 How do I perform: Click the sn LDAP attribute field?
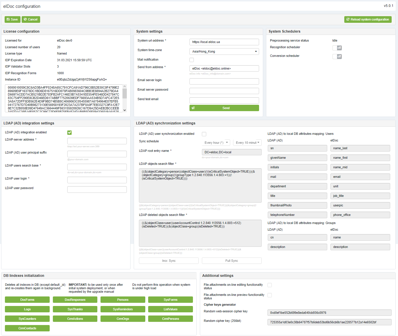pyautogui.click(x=297, y=148)
